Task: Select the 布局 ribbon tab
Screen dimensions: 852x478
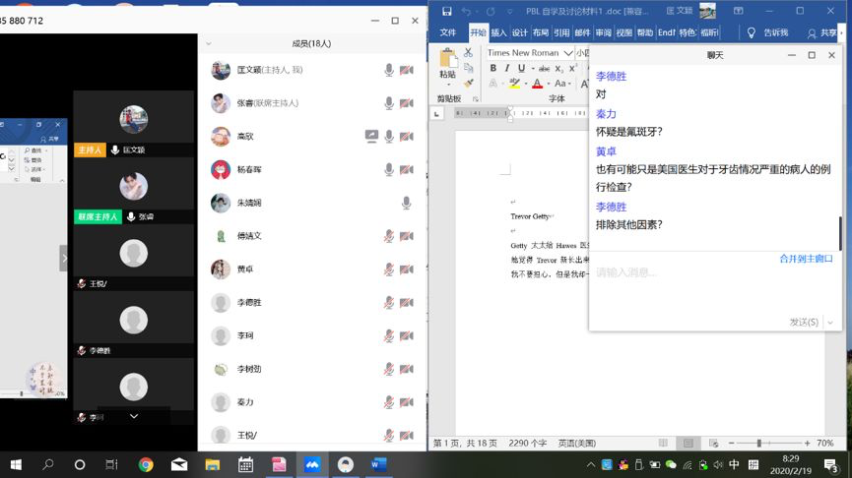Action: pyautogui.click(x=541, y=32)
